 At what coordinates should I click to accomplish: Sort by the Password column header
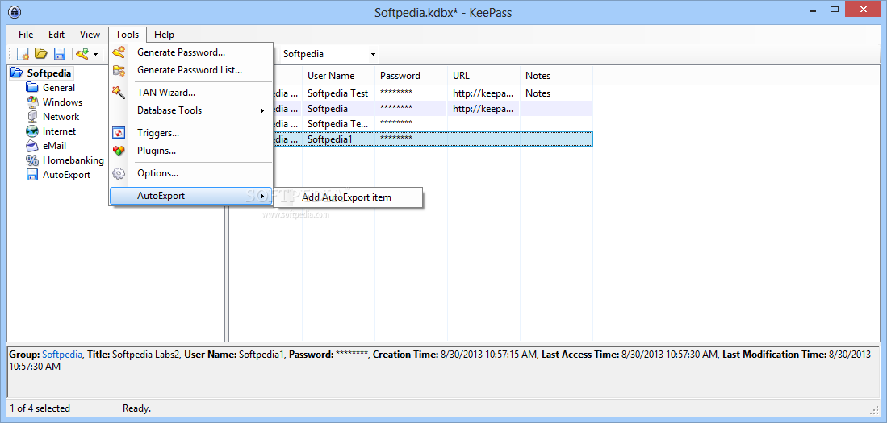tap(412, 76)
